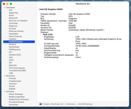
Task: Click the Hardware section label
Action: coord(10,8)
